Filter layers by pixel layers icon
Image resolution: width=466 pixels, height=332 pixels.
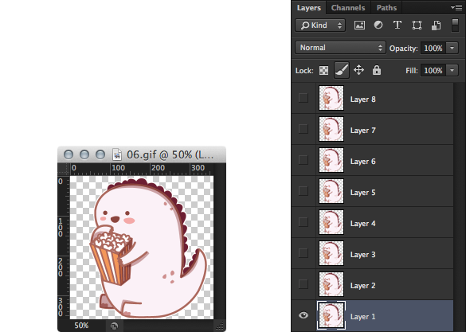tap(359, 25)
